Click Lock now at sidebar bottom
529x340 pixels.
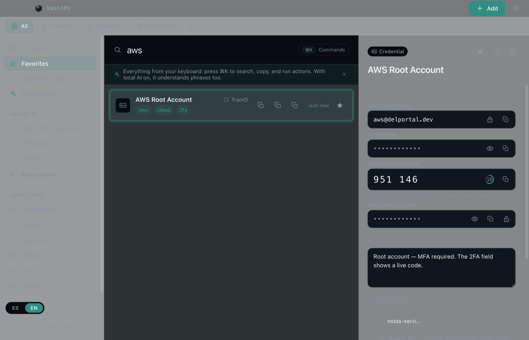click(x=53, y=327)
